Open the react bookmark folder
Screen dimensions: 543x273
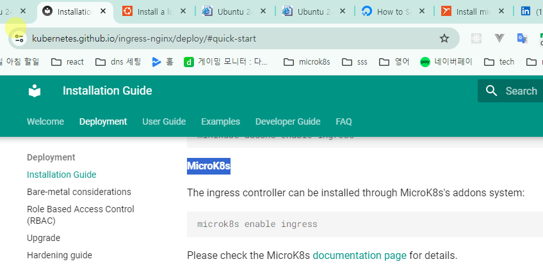67,62
